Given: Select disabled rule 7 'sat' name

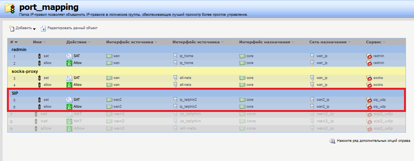Looking at the screenshot, I should point(44,114).
